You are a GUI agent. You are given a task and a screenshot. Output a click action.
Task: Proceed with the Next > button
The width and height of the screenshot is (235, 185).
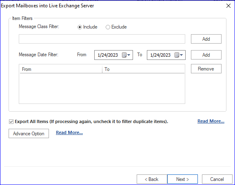pos(182,179)
